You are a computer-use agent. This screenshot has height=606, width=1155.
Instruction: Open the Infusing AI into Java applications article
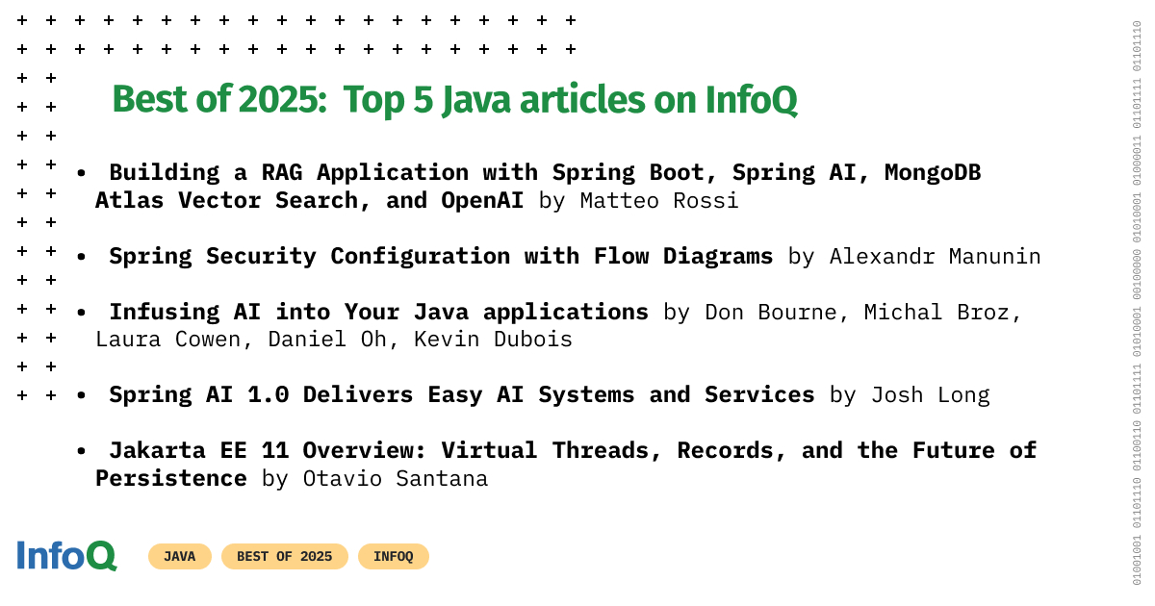(x=378, y=312)
